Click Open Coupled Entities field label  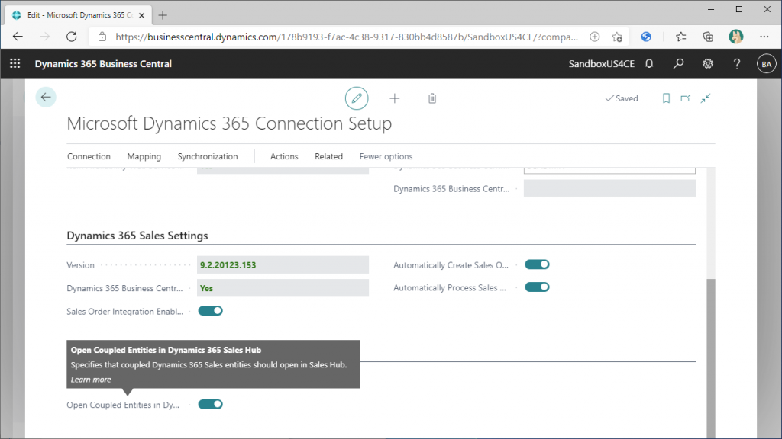tap(123, 405)
